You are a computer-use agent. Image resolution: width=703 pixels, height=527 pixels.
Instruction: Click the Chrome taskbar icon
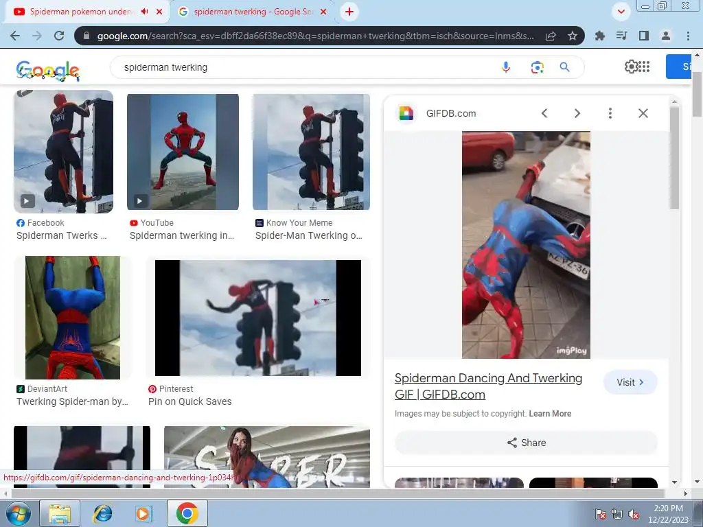[187, 513]
